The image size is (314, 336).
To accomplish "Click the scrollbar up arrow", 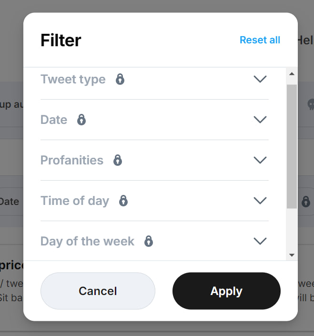I will pos(292,74).
